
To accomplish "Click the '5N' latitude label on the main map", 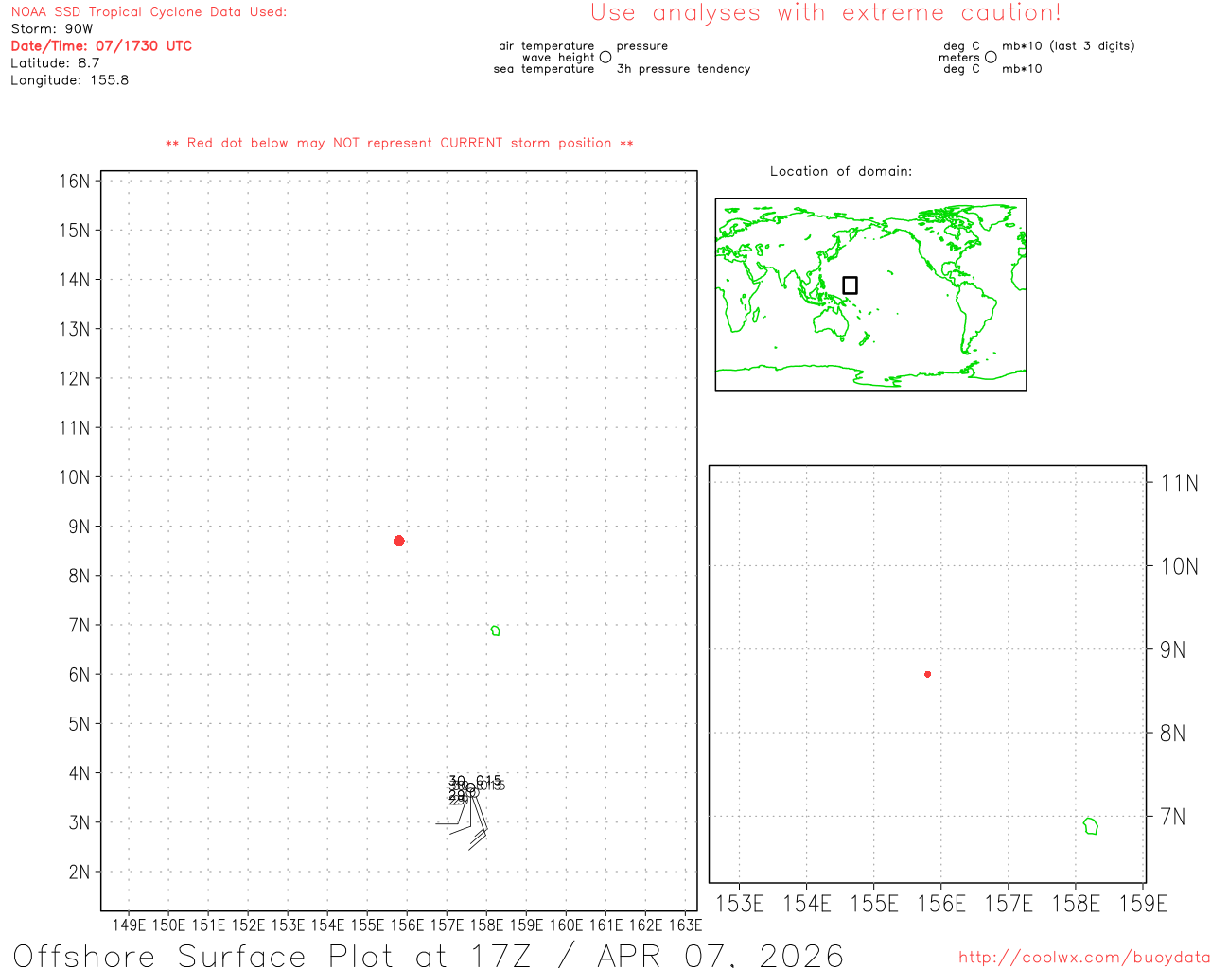I will [x=79, y=724].
